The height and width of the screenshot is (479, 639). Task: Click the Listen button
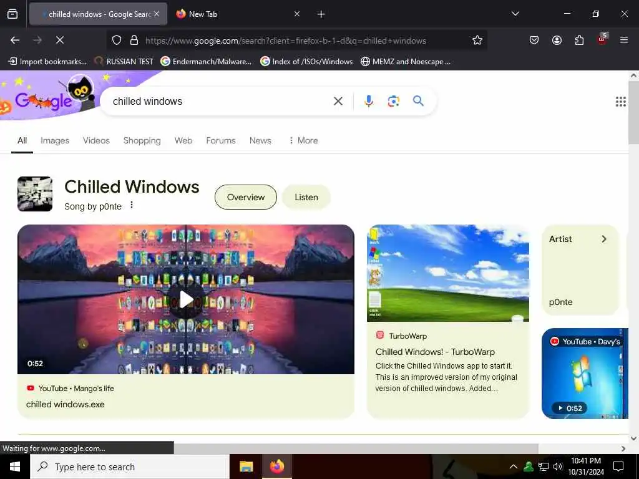pos(306,197)
